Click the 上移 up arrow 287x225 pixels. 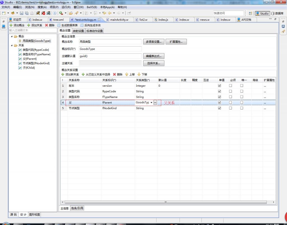click(127, 74)
